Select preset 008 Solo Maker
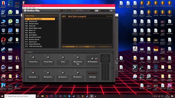The image size is (175, 98). pos(40,35)
